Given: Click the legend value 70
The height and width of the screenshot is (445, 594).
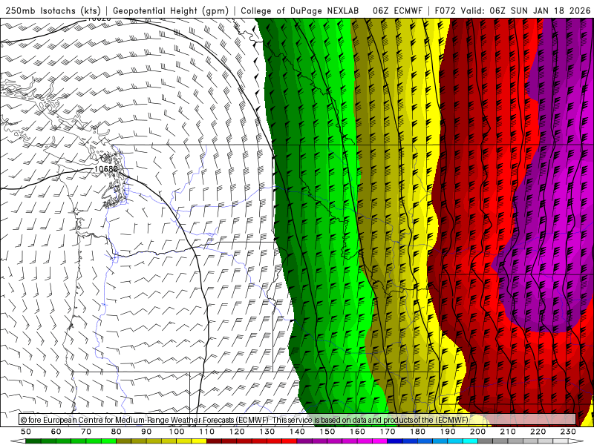Looking at the screenshot, I should point(86,432).
